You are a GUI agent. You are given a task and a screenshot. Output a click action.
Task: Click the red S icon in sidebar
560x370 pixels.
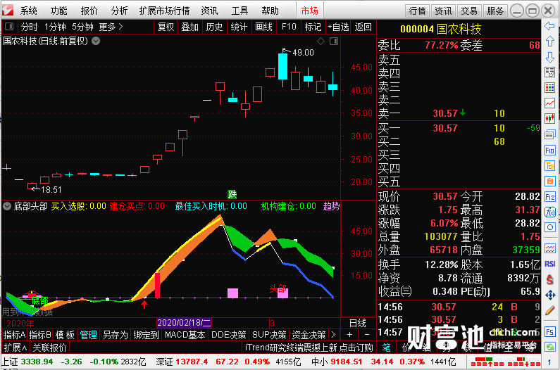coord(549,279)
